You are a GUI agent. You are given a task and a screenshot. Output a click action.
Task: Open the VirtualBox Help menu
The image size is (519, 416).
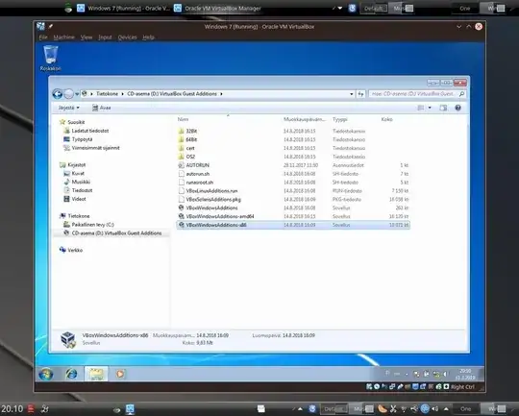pyautogui.click(x=148, y=37)
